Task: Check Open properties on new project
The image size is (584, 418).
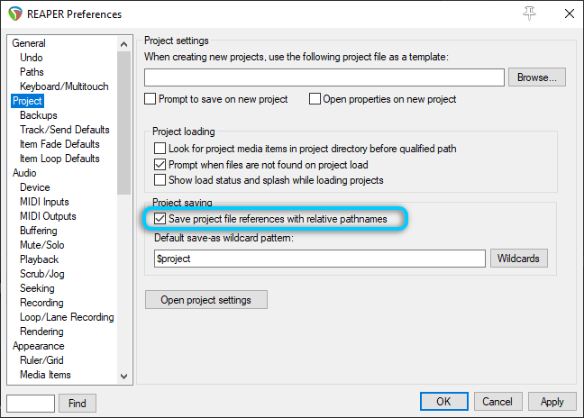Action: click(x=315, y=99)
